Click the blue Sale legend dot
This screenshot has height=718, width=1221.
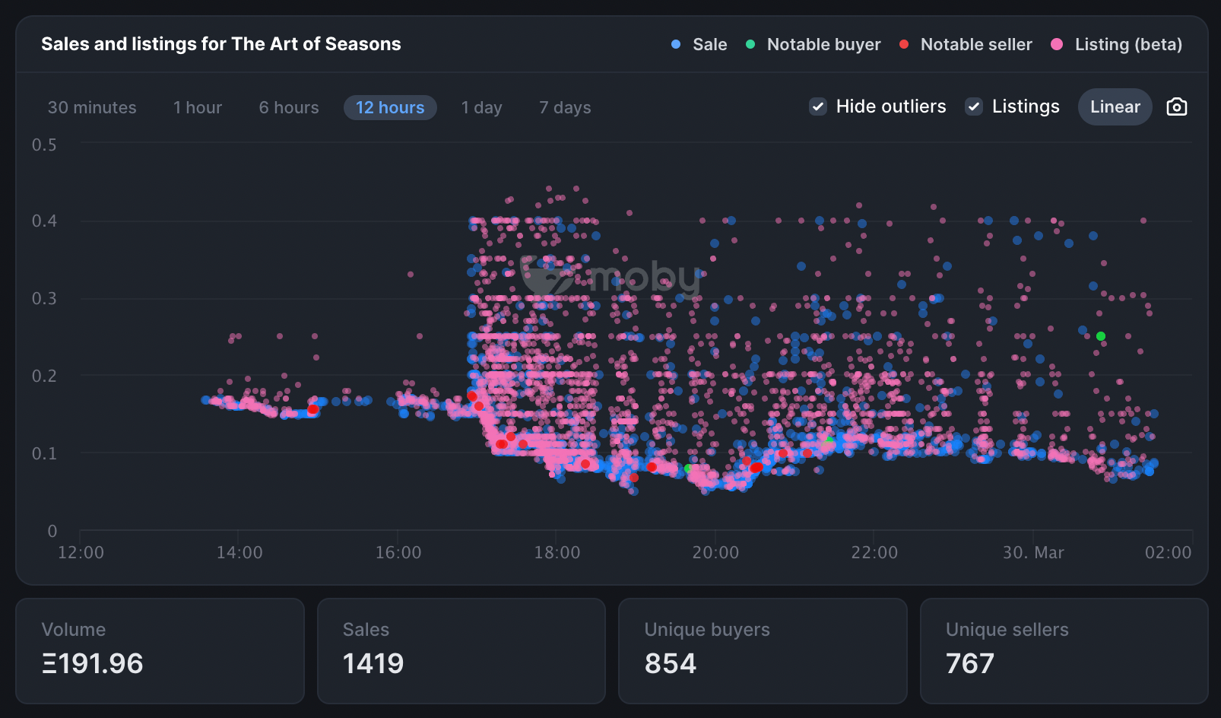pos(676,44)
